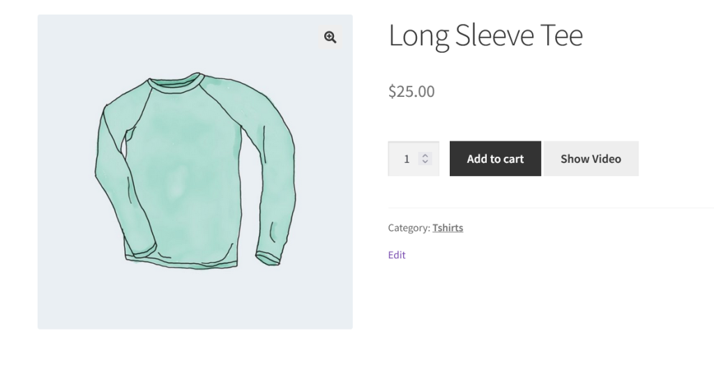Click the word Long in the title

(x=418, y=36)
